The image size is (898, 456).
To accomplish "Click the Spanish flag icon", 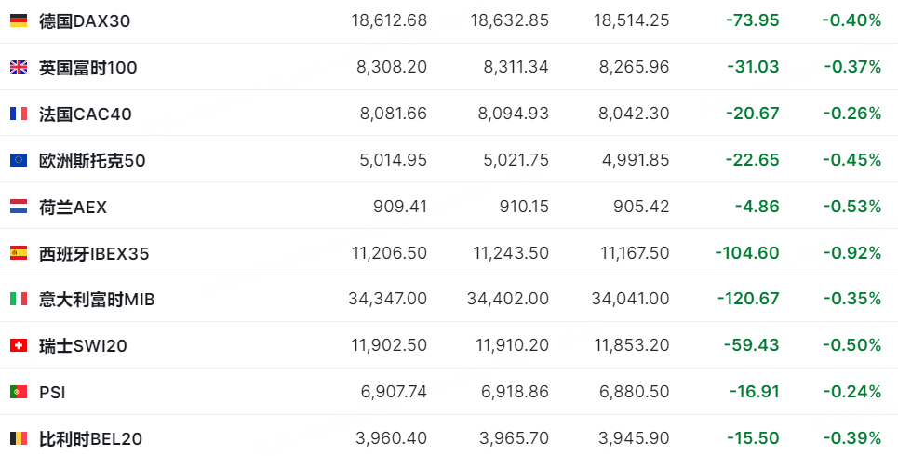I will click(x=19, y=252).
